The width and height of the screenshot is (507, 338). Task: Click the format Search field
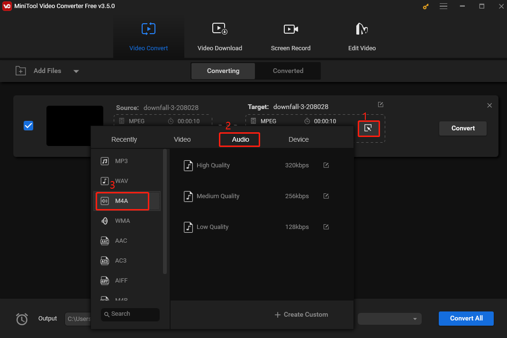pyautogui.click(x=130, y=314)
